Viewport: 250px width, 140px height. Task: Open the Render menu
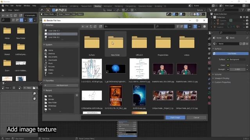pos(19,5)
